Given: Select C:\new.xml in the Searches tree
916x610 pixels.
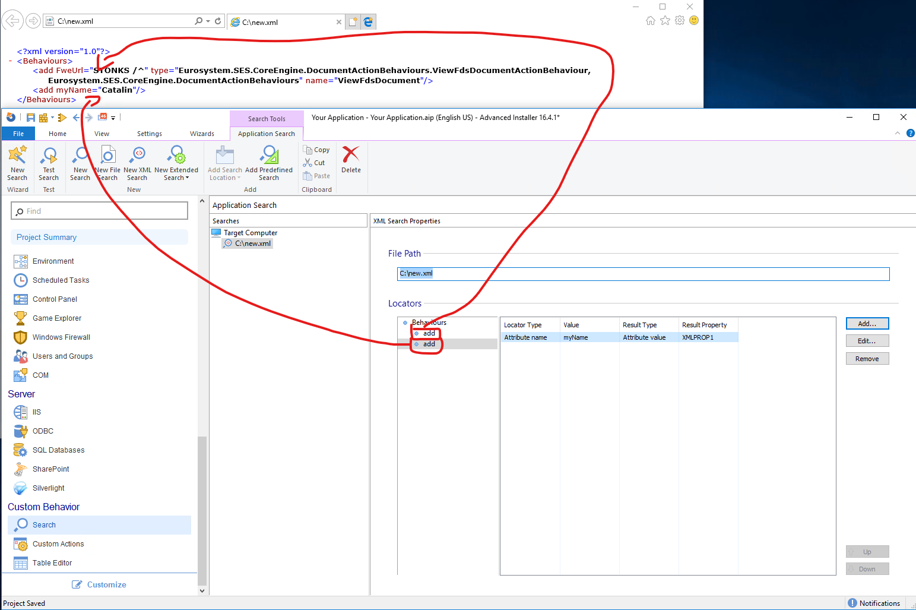Looking at the screenshot, I should pyautogui.click(x=252, y=244).
